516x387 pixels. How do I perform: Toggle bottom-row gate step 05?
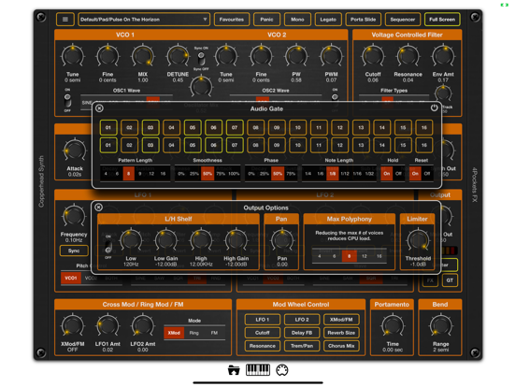click(x=193, y=145)
